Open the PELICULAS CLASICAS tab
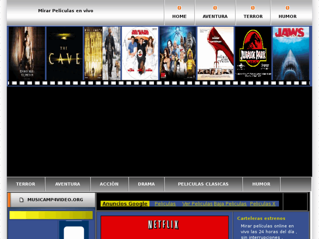The width and height of the screenshot is (319, 239). pyautogui.click(x=203, y=184)
